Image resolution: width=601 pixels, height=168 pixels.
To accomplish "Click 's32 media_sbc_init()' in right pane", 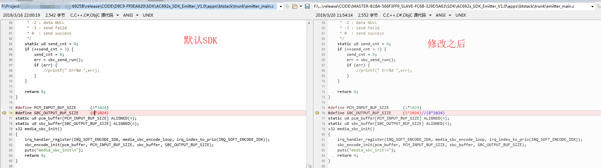I will tap(351, 129).
